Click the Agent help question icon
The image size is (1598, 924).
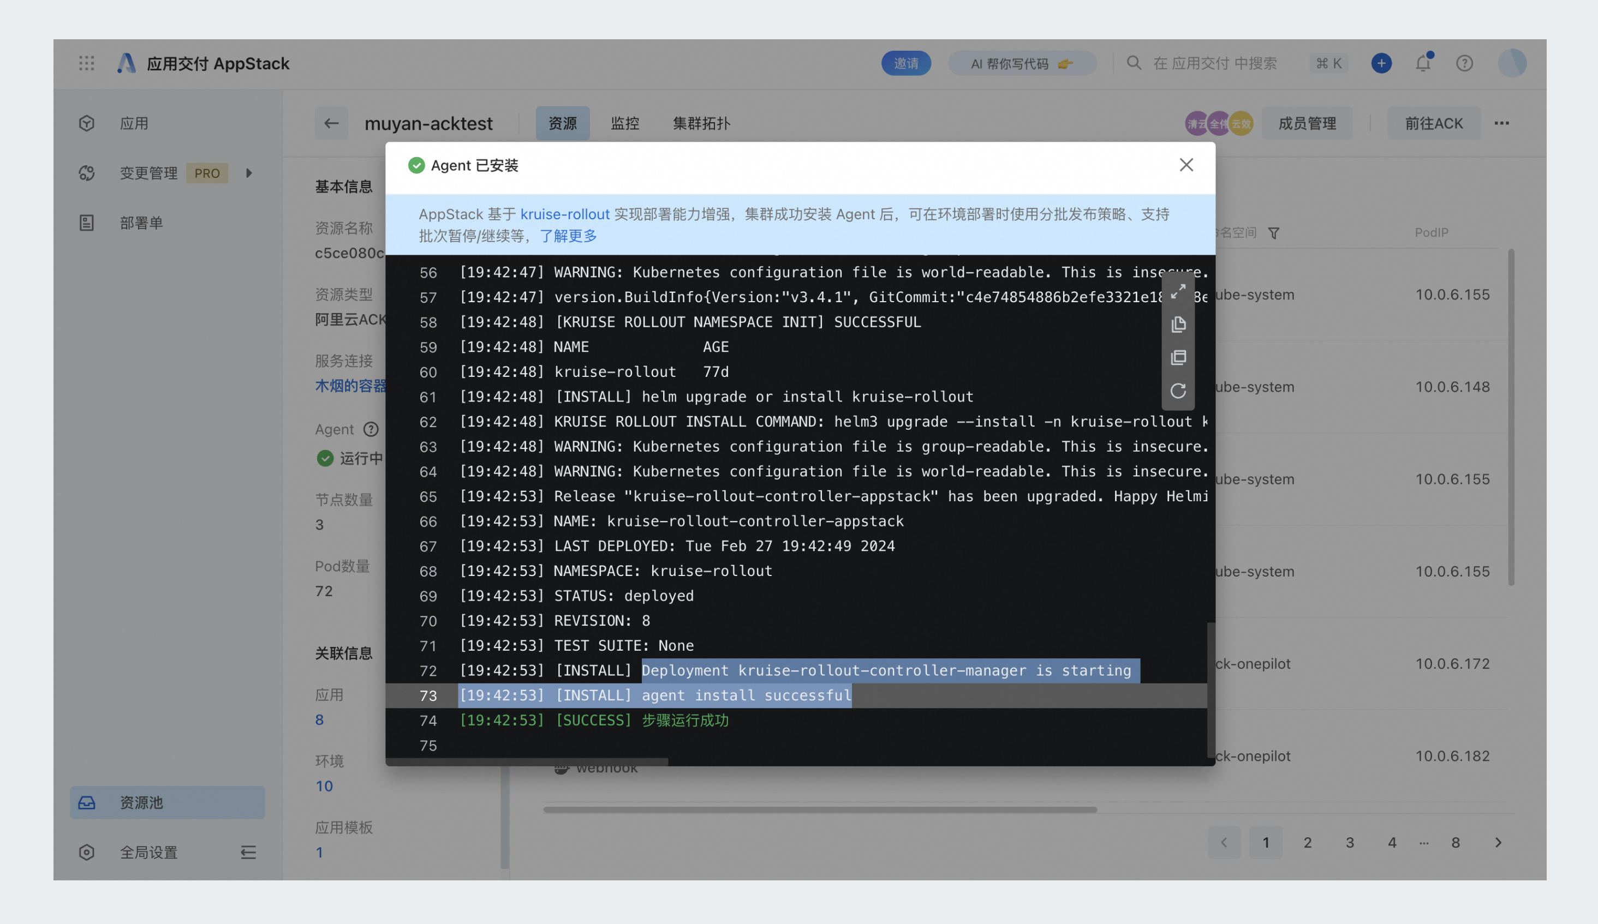pyautogui.click(x=371, y=429)
